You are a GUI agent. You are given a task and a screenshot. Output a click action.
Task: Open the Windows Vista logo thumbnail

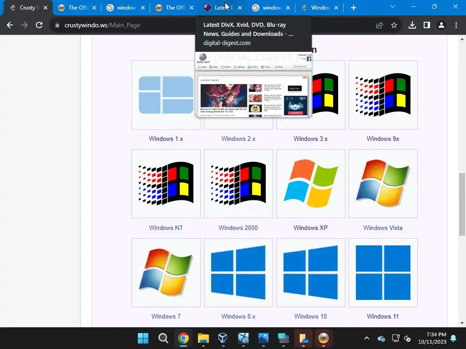pos(383,184)
